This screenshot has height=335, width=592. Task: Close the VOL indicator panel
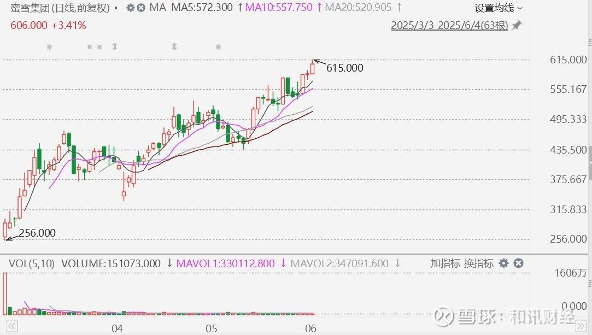518,263
